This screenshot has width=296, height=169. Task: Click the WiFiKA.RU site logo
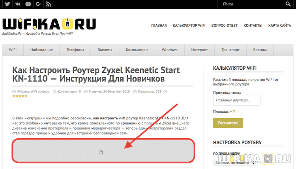tap(49, 24)
